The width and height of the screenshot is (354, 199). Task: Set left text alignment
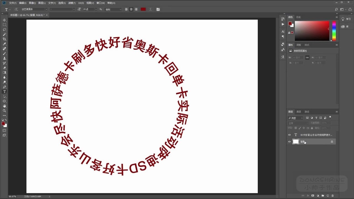point(126,9)
